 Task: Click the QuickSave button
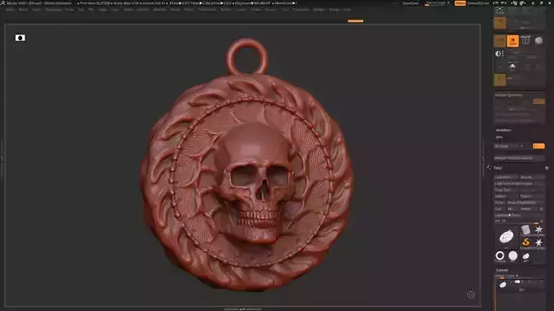click(x=411, y=3)
